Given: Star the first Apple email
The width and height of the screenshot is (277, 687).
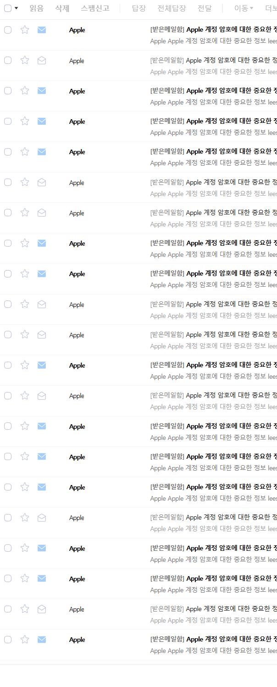Looking at the screenshot, I should point(25,30).
